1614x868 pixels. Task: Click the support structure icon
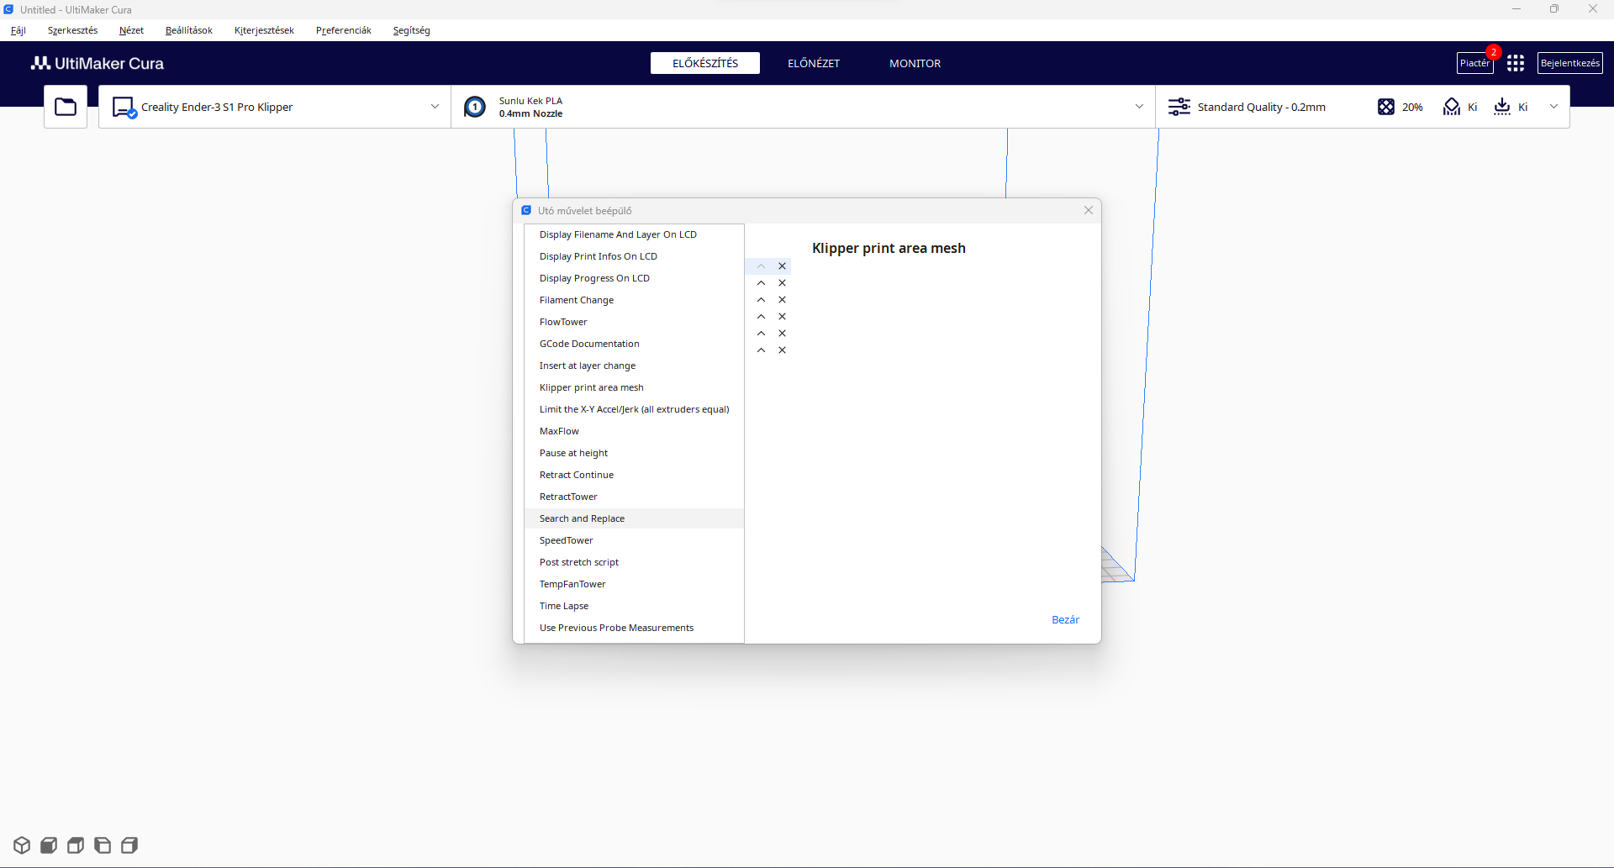[1452, 107]
